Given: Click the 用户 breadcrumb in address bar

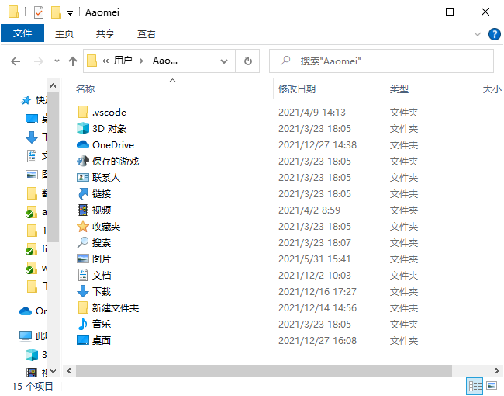Looking at the screenshot, I should pyautogui.click(x=123, y=61).
